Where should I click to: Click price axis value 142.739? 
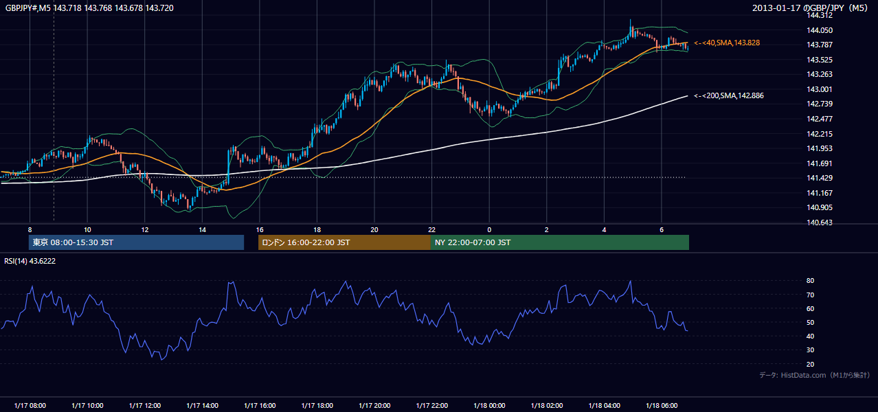819,104
